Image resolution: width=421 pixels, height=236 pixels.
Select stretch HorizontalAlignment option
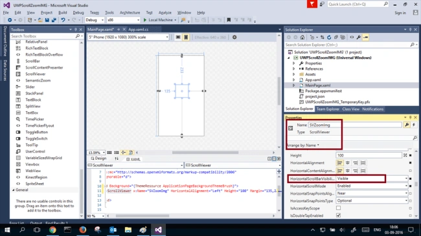(x=363, y=163)
